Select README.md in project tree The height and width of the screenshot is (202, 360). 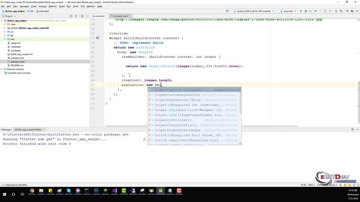click(17, 65)
